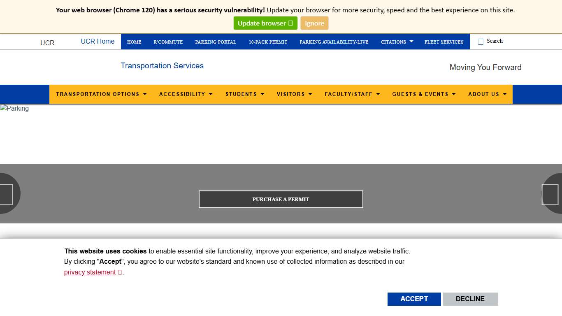Click the PURCHASE A PERMIT button
Viewport: 562px width, 316px height.
coord(281,199)
